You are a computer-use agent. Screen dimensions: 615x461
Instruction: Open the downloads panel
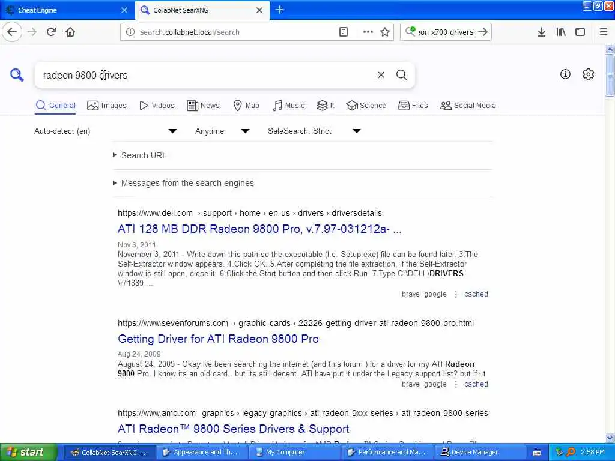coord(541,32)
